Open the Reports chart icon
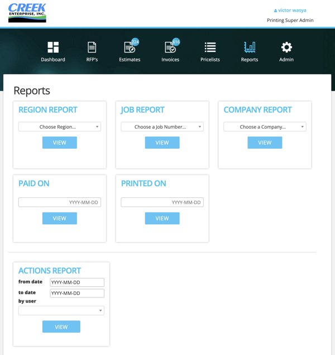Viewport: 335px width, 355px height. (250, 48)
